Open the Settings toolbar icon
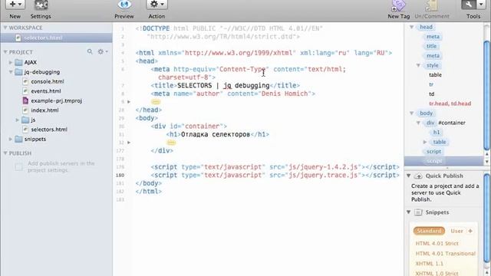 [41, 5]
